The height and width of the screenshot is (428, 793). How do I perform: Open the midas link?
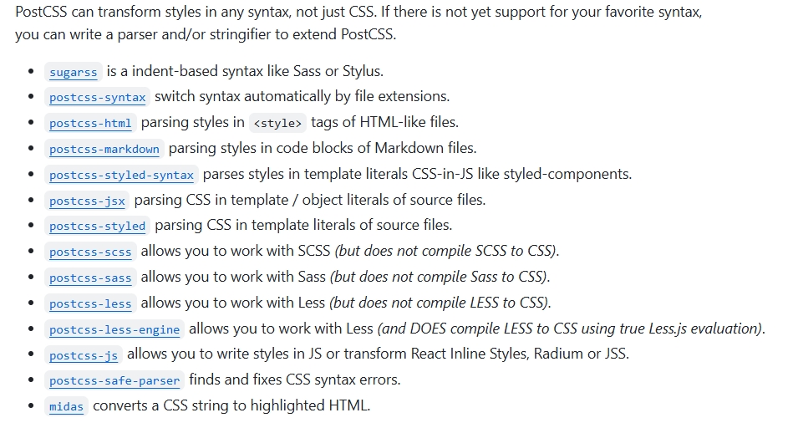[66, 406]
